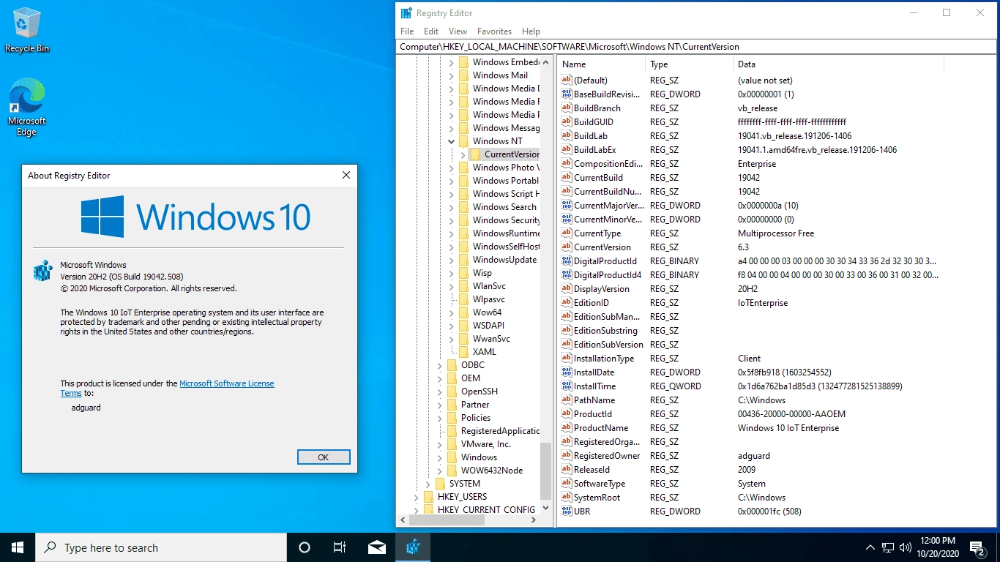Open the Action Center notification icon

point(977,547)
